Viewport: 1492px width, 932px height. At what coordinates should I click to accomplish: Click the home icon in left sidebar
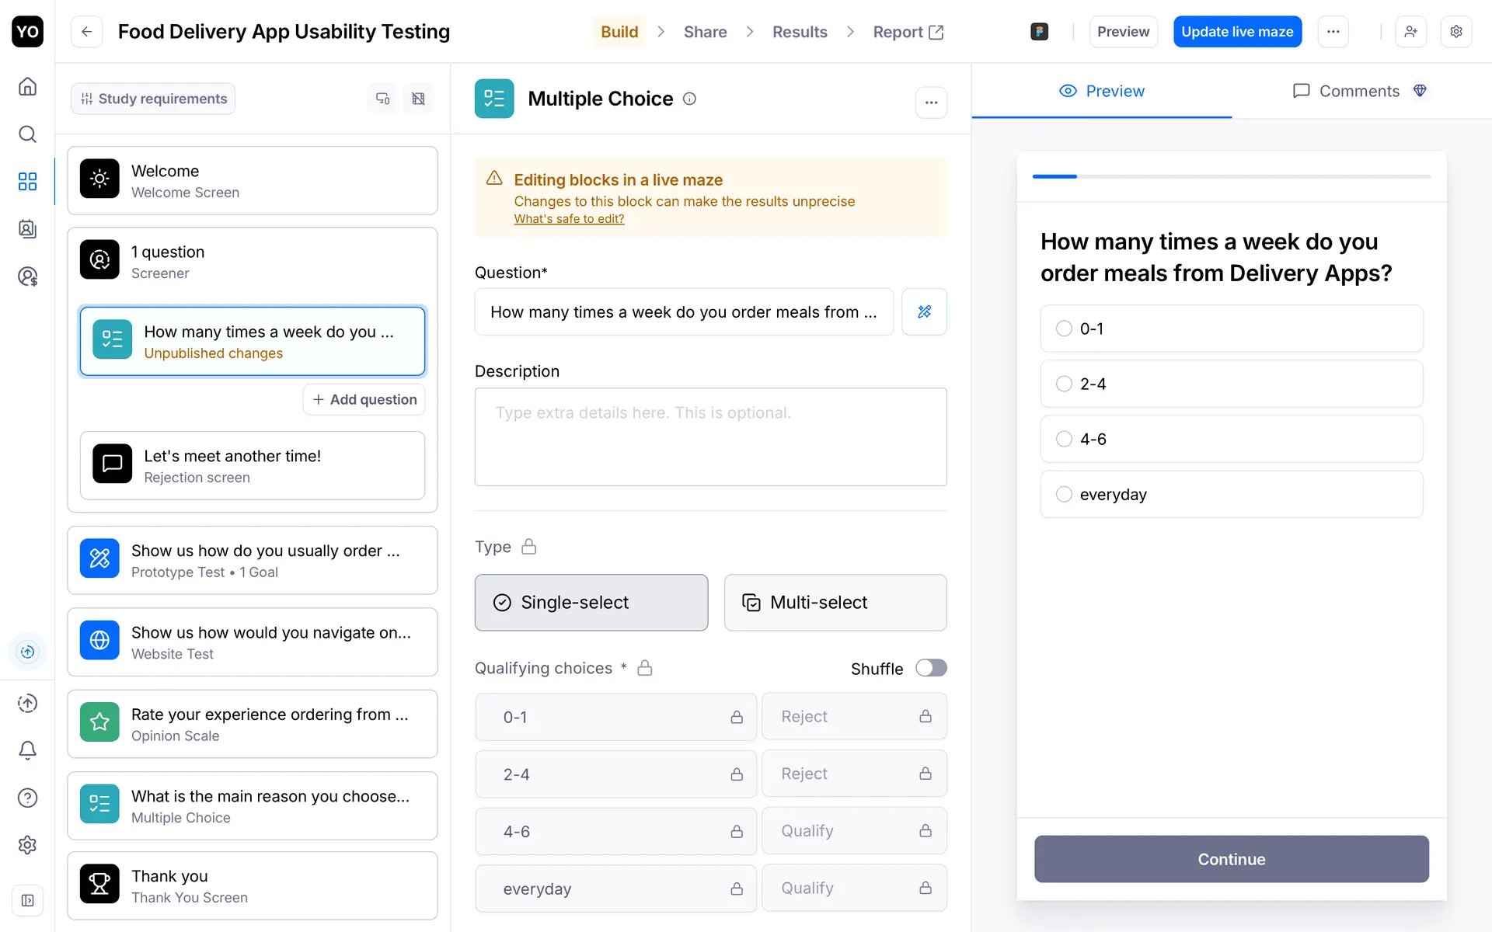[27, 86]
